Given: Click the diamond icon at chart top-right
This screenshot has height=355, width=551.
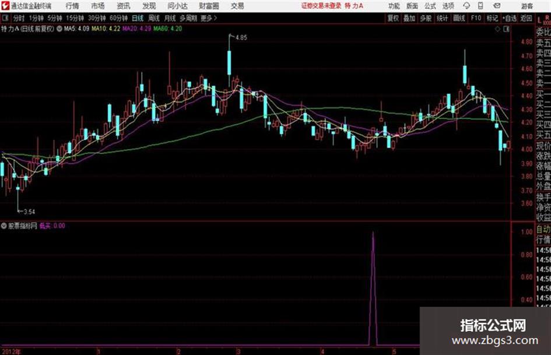Looking at the screenshot, I should [x=497, y=29].
